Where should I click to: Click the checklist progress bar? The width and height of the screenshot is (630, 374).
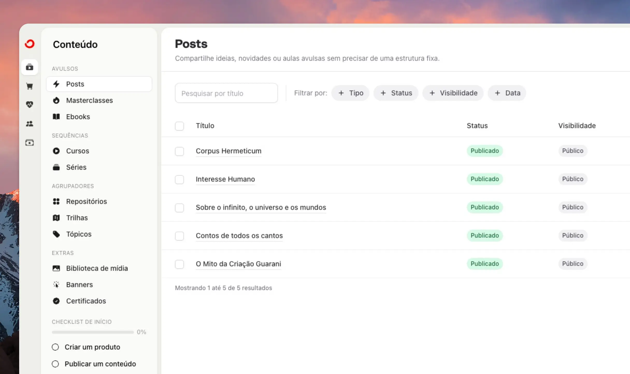click(93, 332)
